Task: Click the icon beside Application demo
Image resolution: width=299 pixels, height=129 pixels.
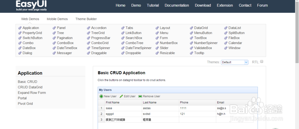Action: pos(20,28)
